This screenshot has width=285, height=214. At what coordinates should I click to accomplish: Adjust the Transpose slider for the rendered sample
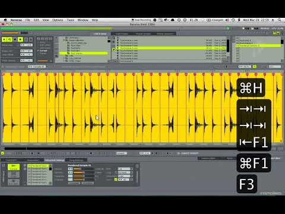(x=83, y=176)
